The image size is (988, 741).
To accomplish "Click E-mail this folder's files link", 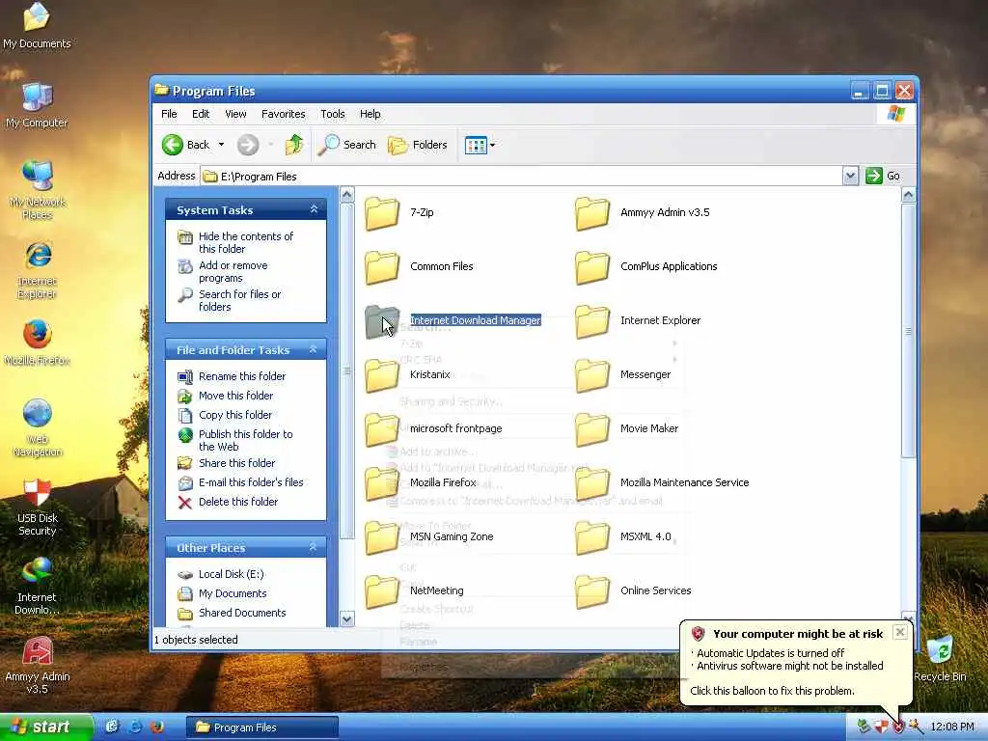I will pyautogui.click(x=251, y=482).
